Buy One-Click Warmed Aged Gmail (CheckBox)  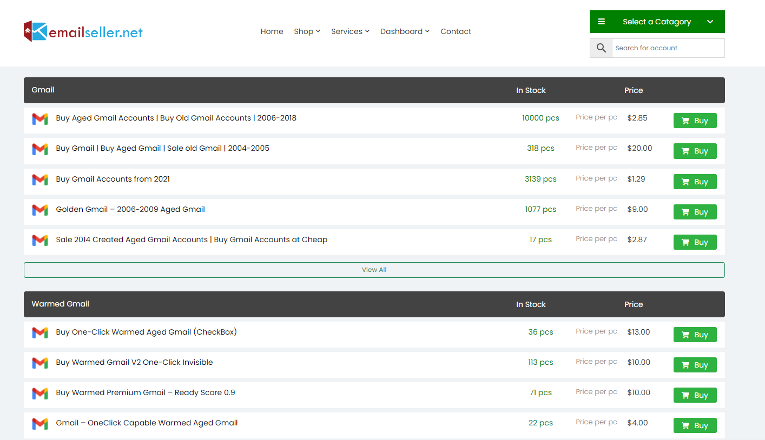pyautogui.click(x=695, y=335)
